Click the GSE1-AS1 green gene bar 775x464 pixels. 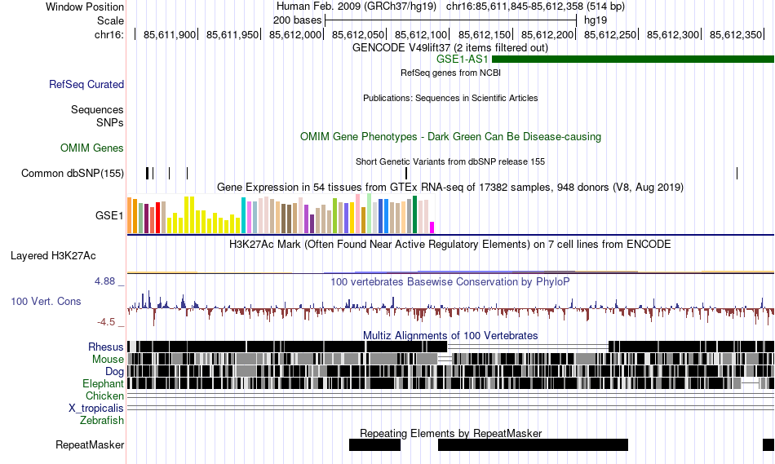(x=633, y=60)
